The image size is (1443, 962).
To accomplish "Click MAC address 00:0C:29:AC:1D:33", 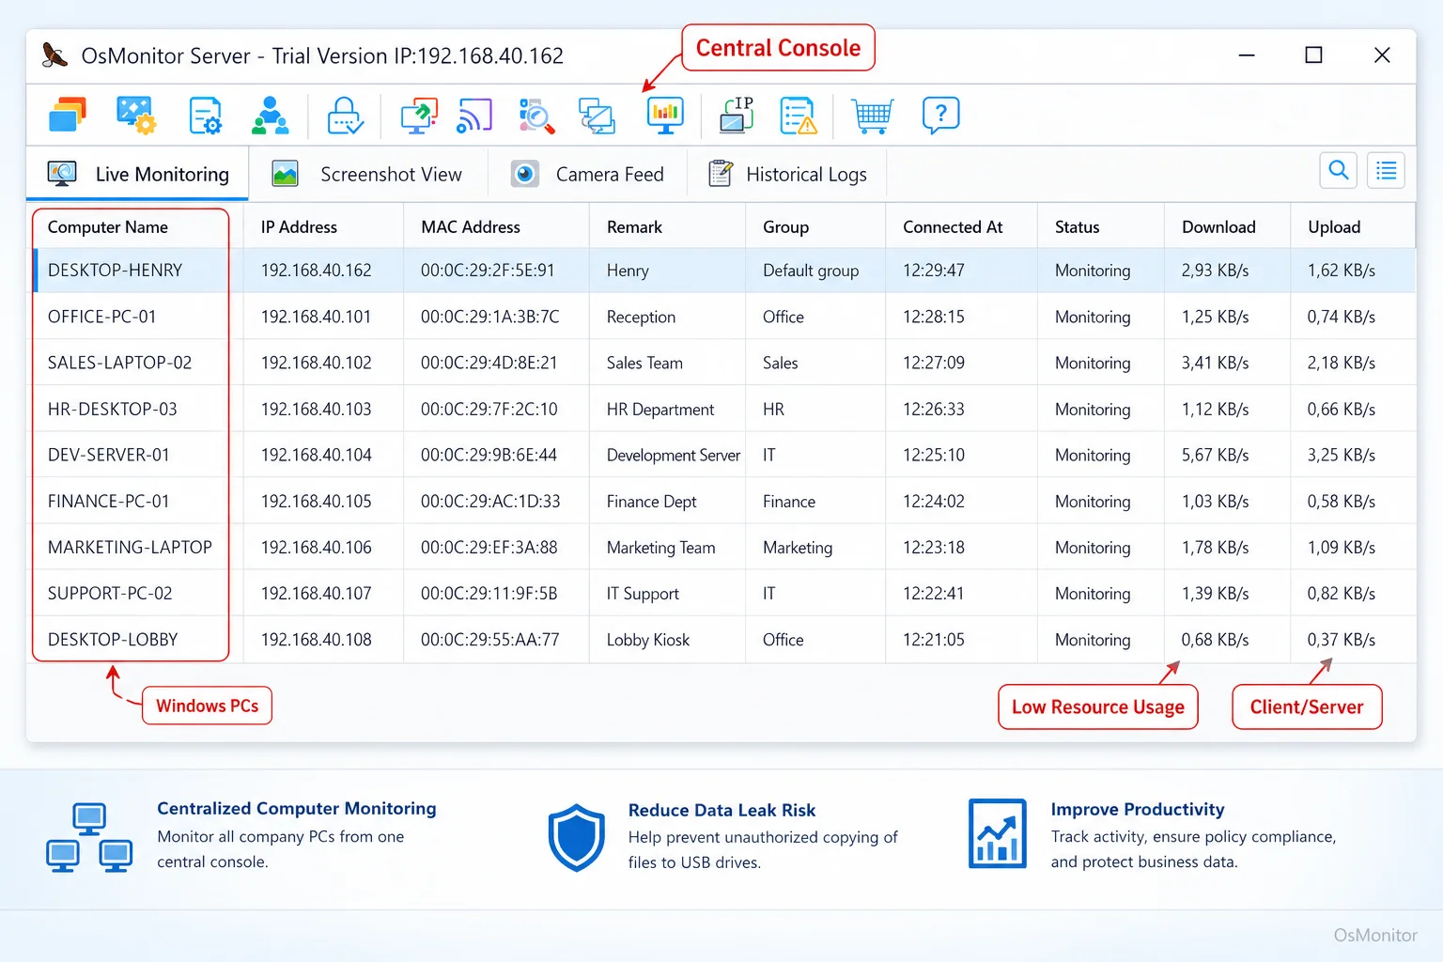I will (x=490, y=502).
